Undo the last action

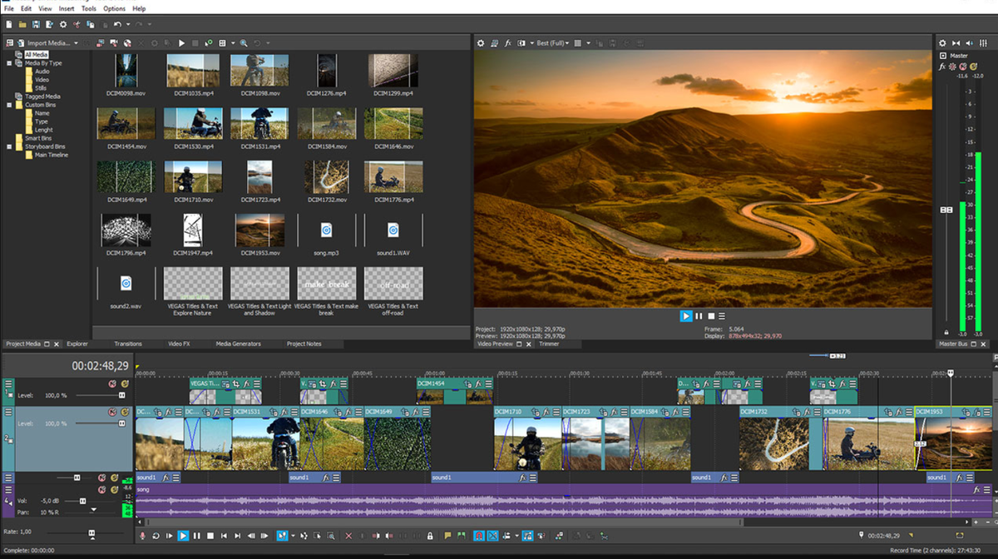pos(117,25)
